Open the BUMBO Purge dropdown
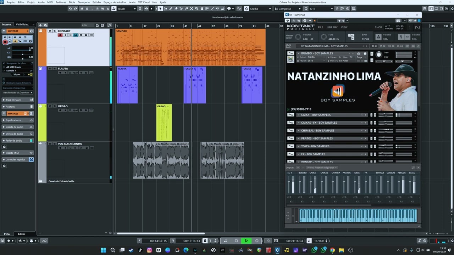This screenshot has width=454, height=255. pos(361,57)
